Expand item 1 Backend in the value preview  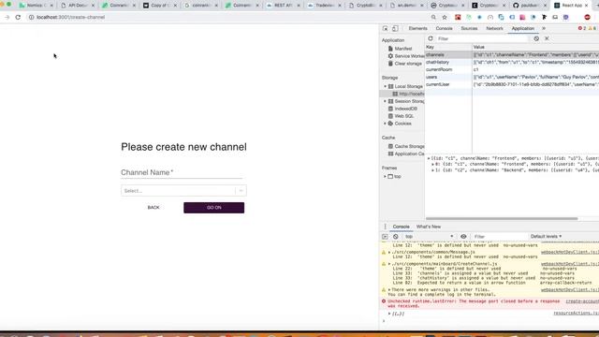432,170
